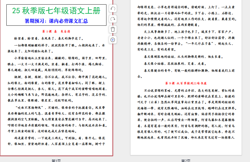Click the red heading 第1课 春 朱自清
Image resolution: width=250 pixels, height=162 pixels.
point(56,31)
